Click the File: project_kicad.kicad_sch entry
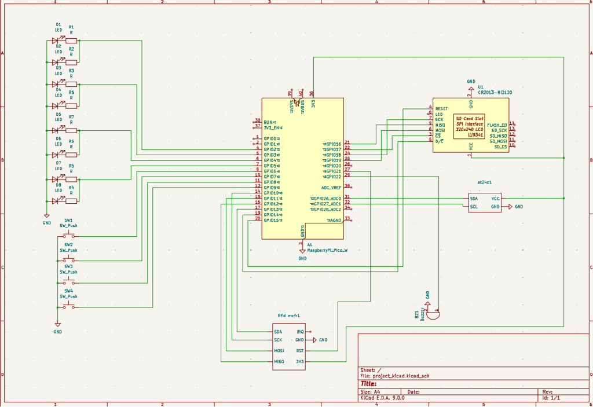Screen dimensions: 593x407 click(395, 376)
